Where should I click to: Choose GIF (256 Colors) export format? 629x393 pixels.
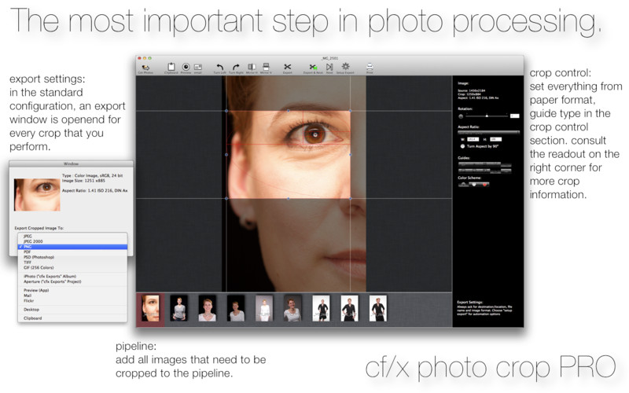point(72,267)
